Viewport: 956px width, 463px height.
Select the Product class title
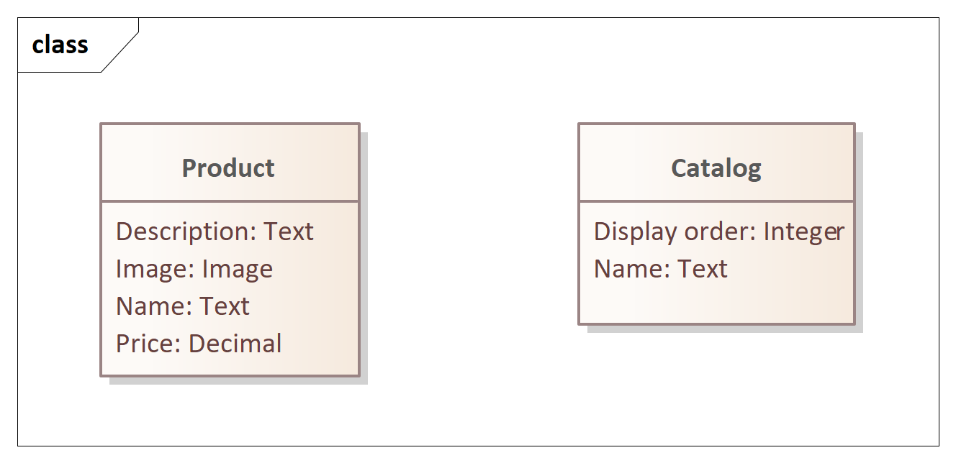pos(228,168)
